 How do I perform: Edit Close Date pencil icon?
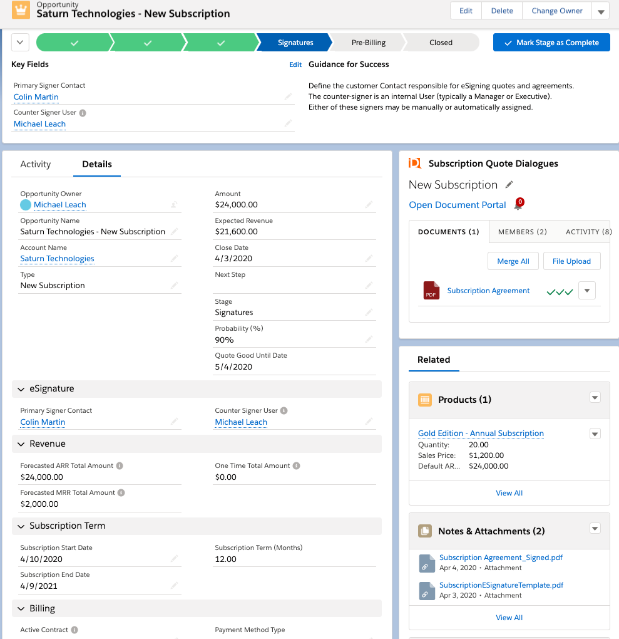coord(369,258)
